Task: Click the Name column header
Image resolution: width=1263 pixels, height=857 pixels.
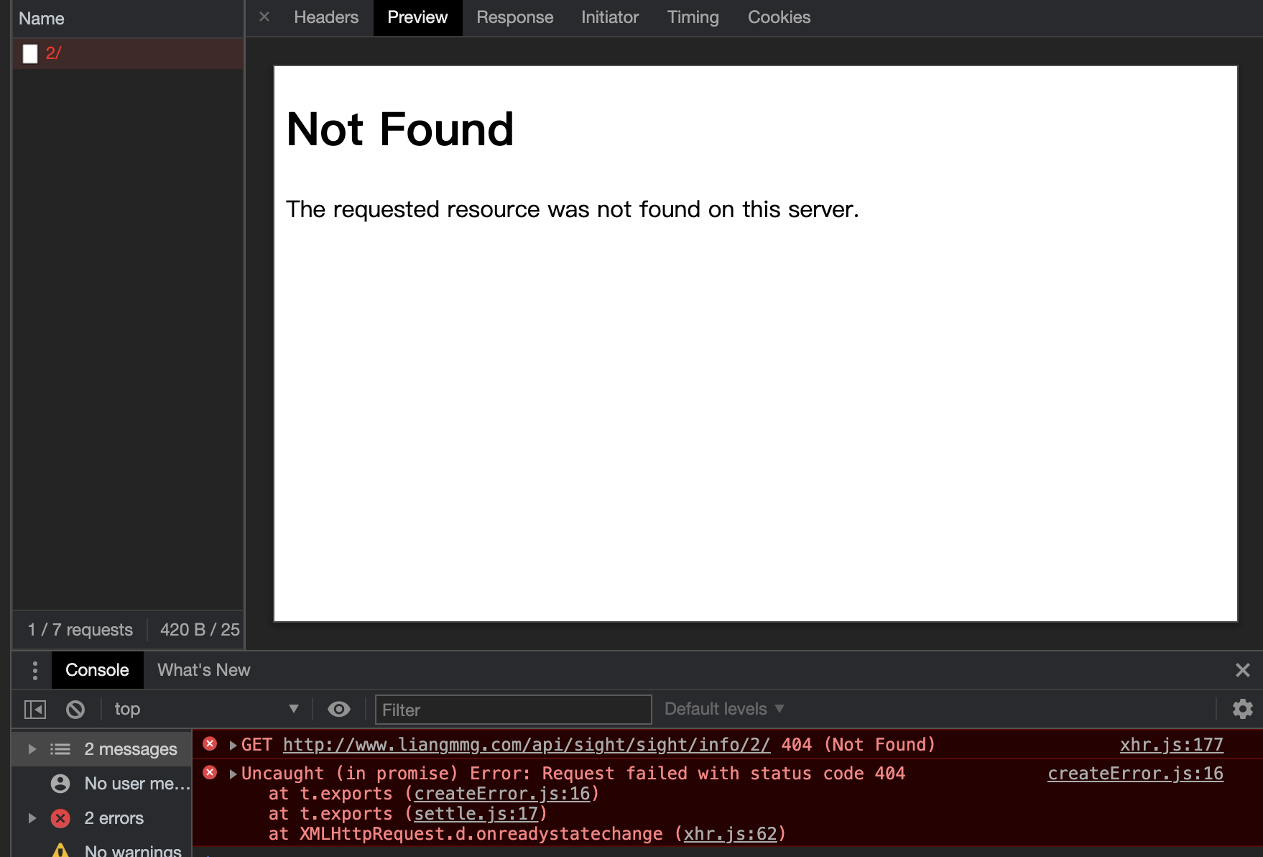Action: click(x=129, y=19)
